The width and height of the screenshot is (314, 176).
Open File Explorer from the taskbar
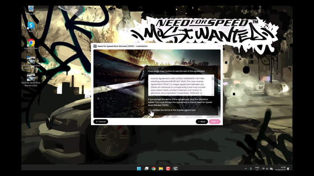[x=161, y=169]
